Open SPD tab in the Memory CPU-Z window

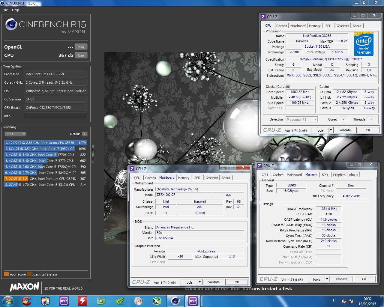pyautogui.click(x=325, y=175)
